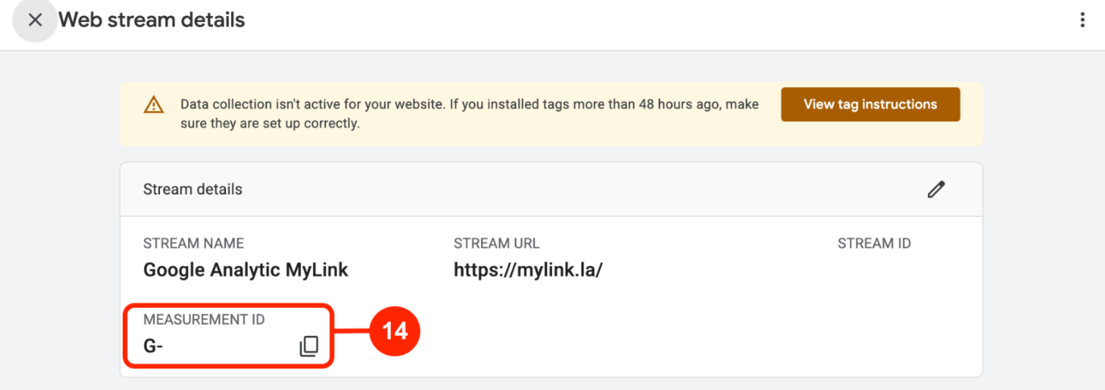Click the STREAM URL label

click(496, 243)
